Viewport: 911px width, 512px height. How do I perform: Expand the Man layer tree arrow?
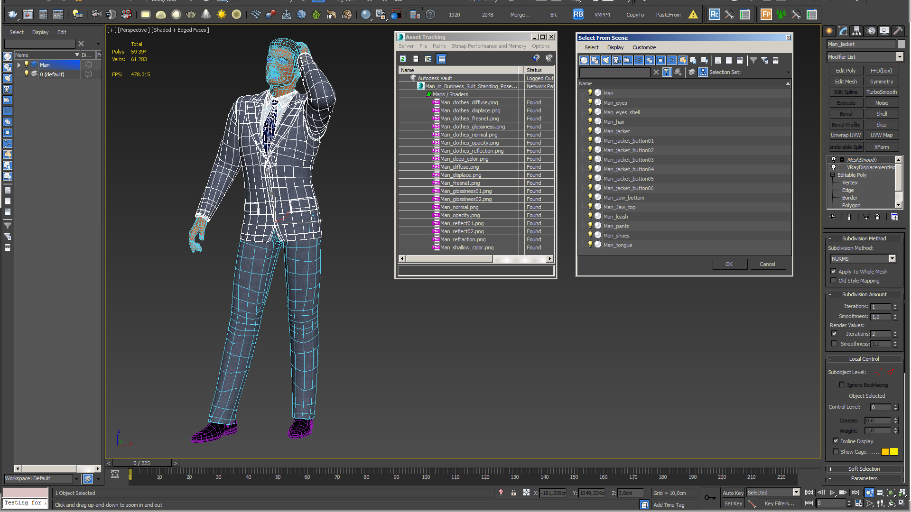[x=19, y=65]
